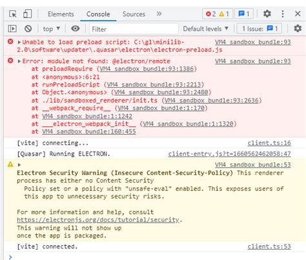Image resolution: width=306 pixels, height=260 pixels.
Task: Click the red error icon beside module not found
Action: [10, 61]
